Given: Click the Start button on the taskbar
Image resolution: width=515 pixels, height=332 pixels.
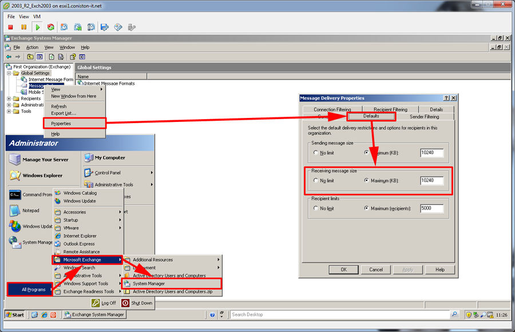Looking at the screenshot, I should click(x=15, y=315).
